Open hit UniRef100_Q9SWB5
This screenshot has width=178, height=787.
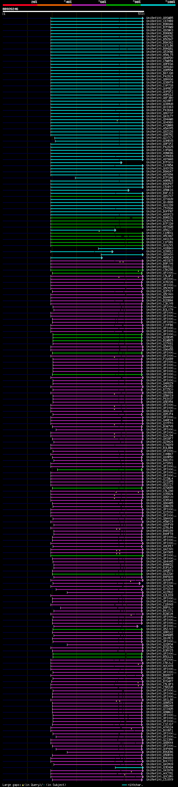[x=159, y=18]
